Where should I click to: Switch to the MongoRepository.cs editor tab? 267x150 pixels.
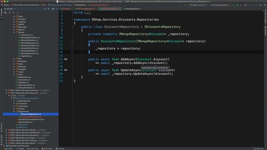[x=133, y=9]
